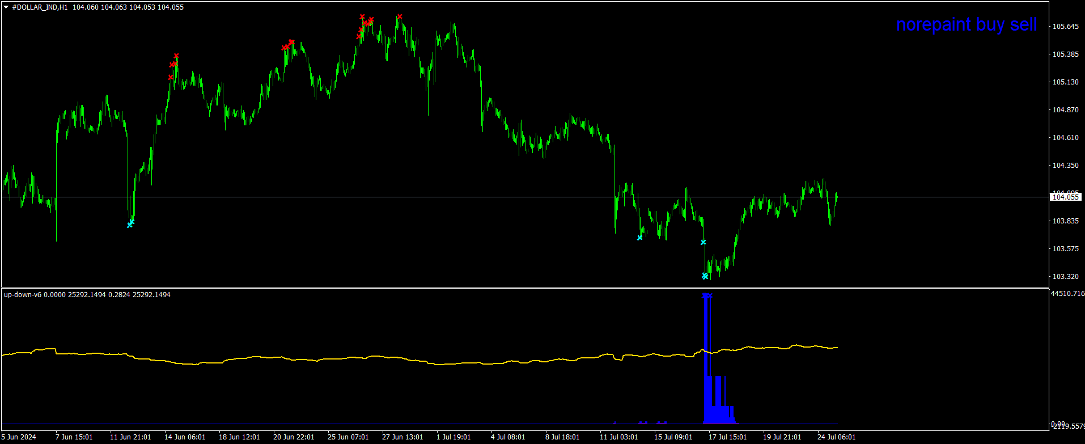This screenshot has width=1085, height=444.
Task: Click the up-down-v6 indicator label
Action: coord(23,294)
